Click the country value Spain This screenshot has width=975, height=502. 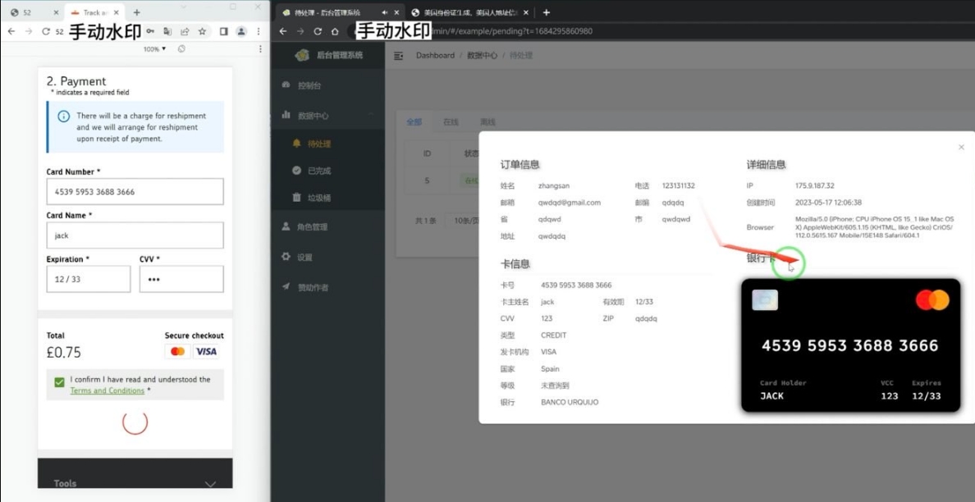[x=551, y=369]
